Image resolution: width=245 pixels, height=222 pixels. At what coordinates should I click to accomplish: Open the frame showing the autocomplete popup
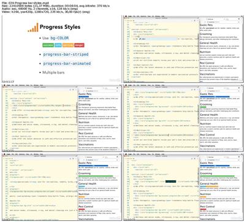(183, 49)
